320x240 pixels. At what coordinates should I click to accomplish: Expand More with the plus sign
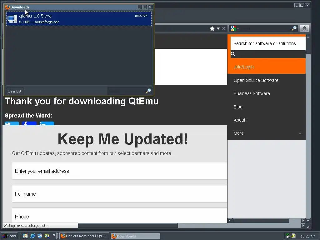[300, 133]
